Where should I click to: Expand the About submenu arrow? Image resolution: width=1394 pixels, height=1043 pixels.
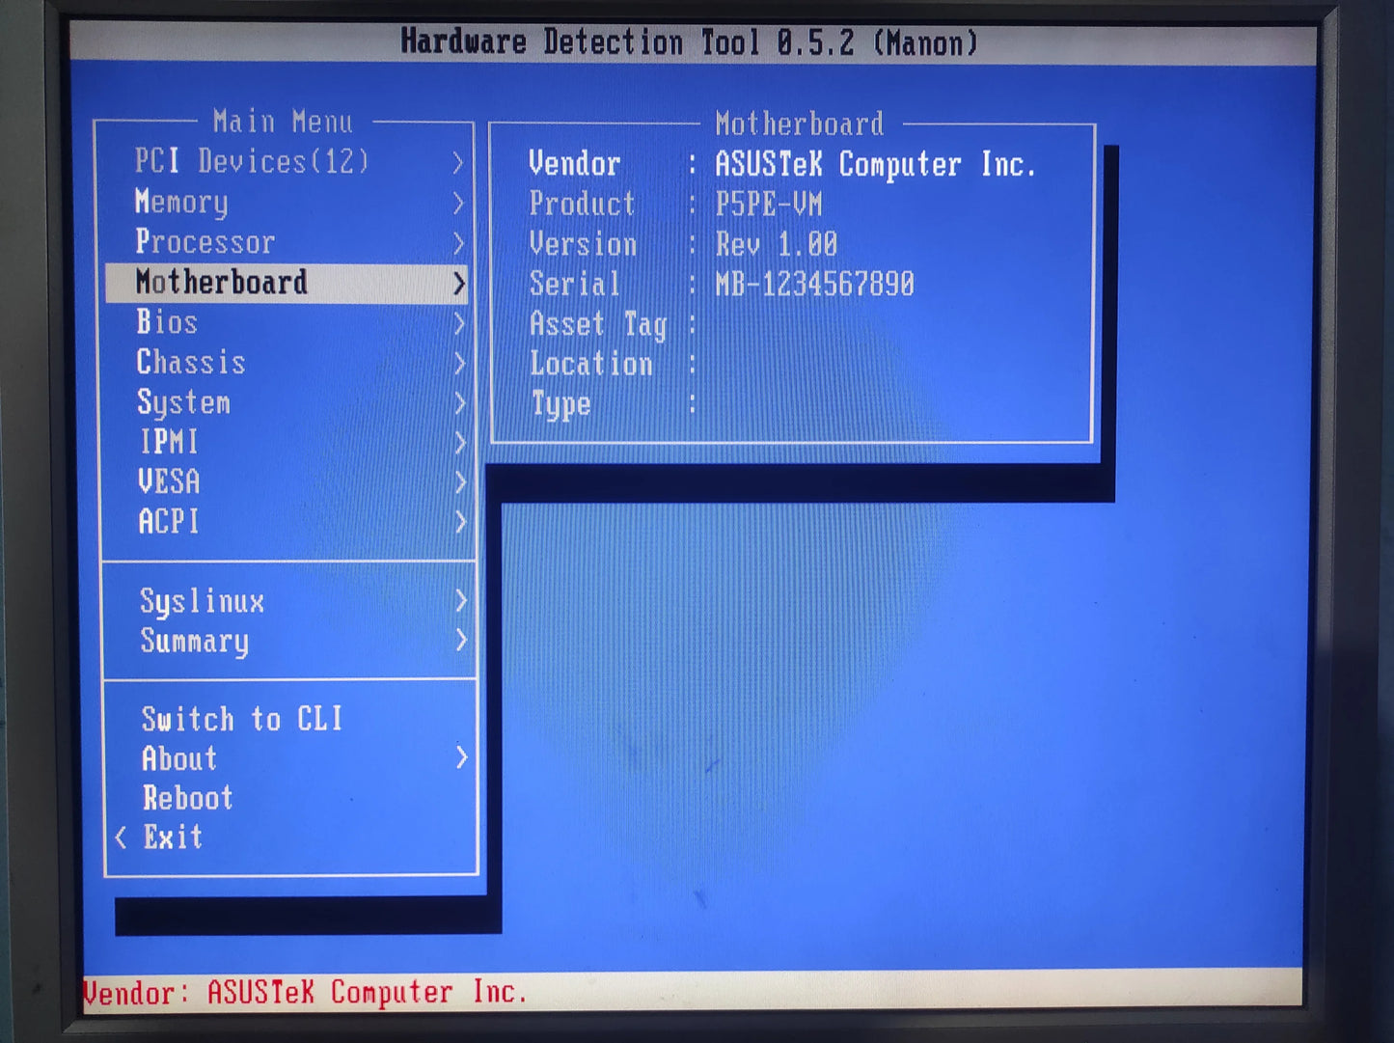click(462, 757)
